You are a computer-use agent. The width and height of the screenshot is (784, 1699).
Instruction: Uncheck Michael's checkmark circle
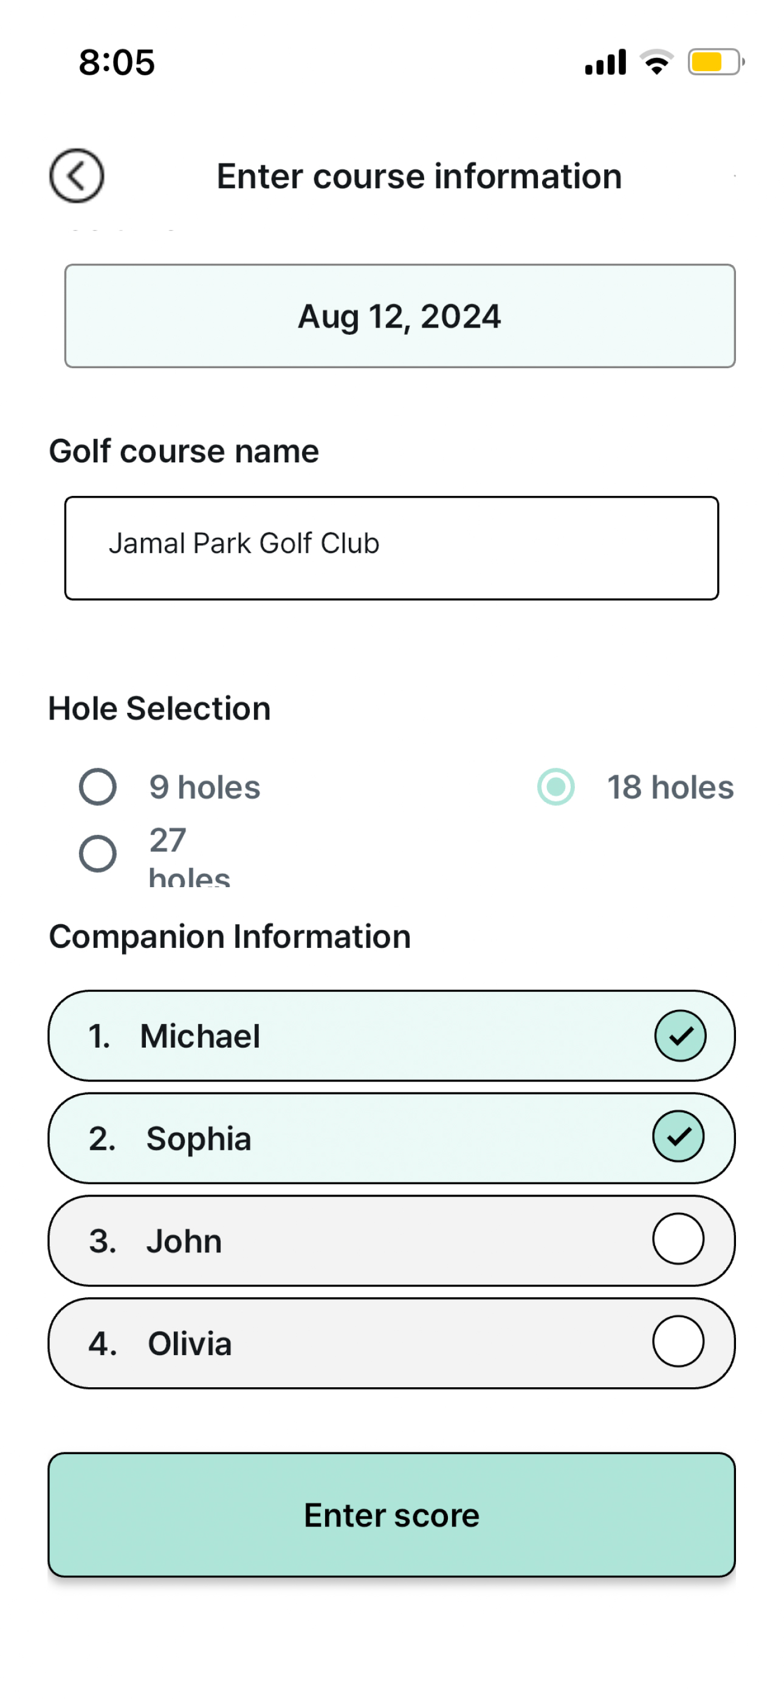point(681,1035)
